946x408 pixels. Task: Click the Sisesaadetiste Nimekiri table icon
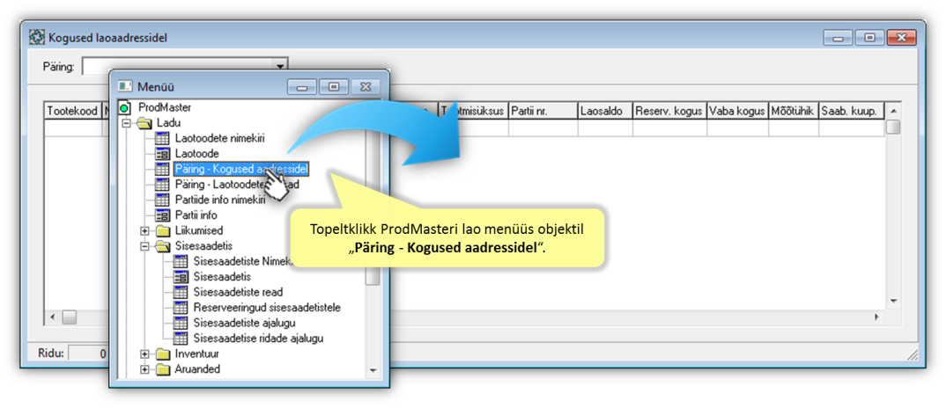[x=181, y=261]
